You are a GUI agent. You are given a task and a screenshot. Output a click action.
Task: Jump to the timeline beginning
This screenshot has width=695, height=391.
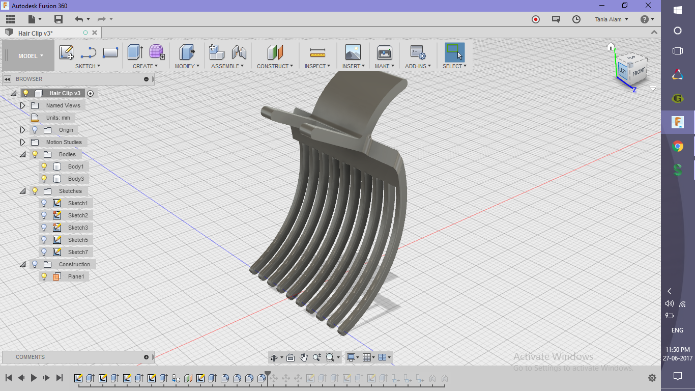tap(9, 378)
